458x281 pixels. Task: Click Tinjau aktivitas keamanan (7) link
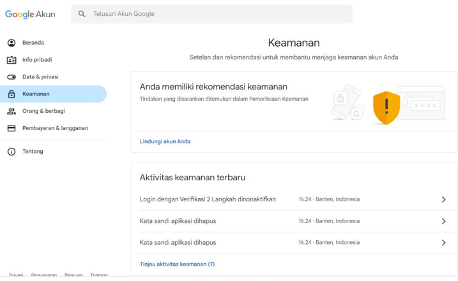coord(177,264)
